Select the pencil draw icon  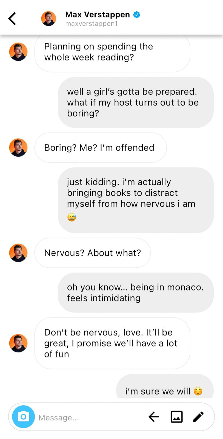coord(198,417)
